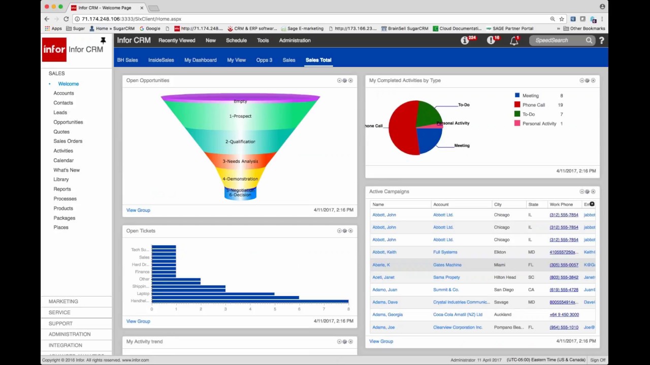
Task: Open the Schedule menu
Action: pyautogui.click(x=236, y=41)
